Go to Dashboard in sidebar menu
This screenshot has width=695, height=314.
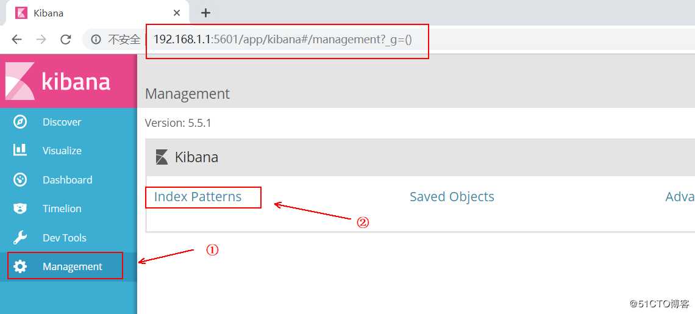pyautogui.click(x=68, y=180)
